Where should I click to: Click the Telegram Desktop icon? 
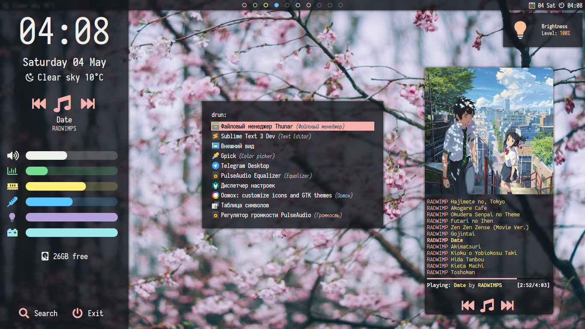pyautogui.click(x=215, y=166)
